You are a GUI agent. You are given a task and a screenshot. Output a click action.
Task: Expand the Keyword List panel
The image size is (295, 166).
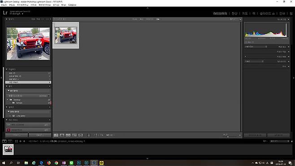pyautogui.click(x=289, y=57)
